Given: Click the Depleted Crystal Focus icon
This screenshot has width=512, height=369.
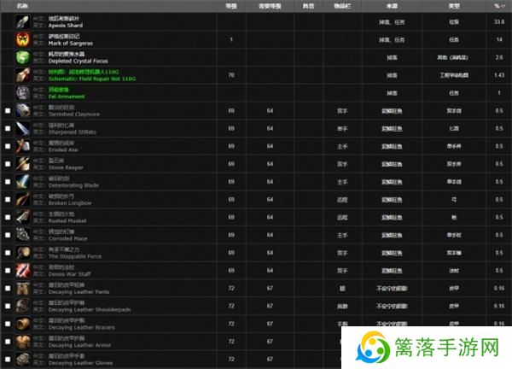Looking at the screenshot, I should point(23,57).
